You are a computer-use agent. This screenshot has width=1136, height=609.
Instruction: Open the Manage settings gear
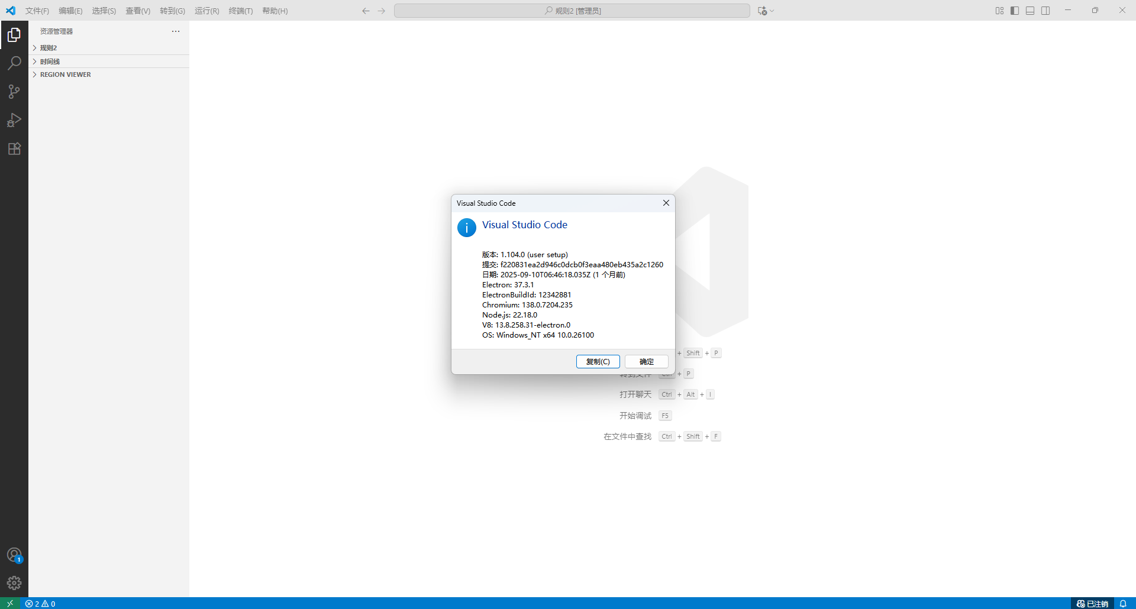pyautogui.click(x=14, y=583)
